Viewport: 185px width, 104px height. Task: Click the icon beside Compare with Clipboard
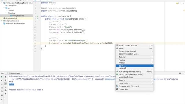tap(117, 86)
